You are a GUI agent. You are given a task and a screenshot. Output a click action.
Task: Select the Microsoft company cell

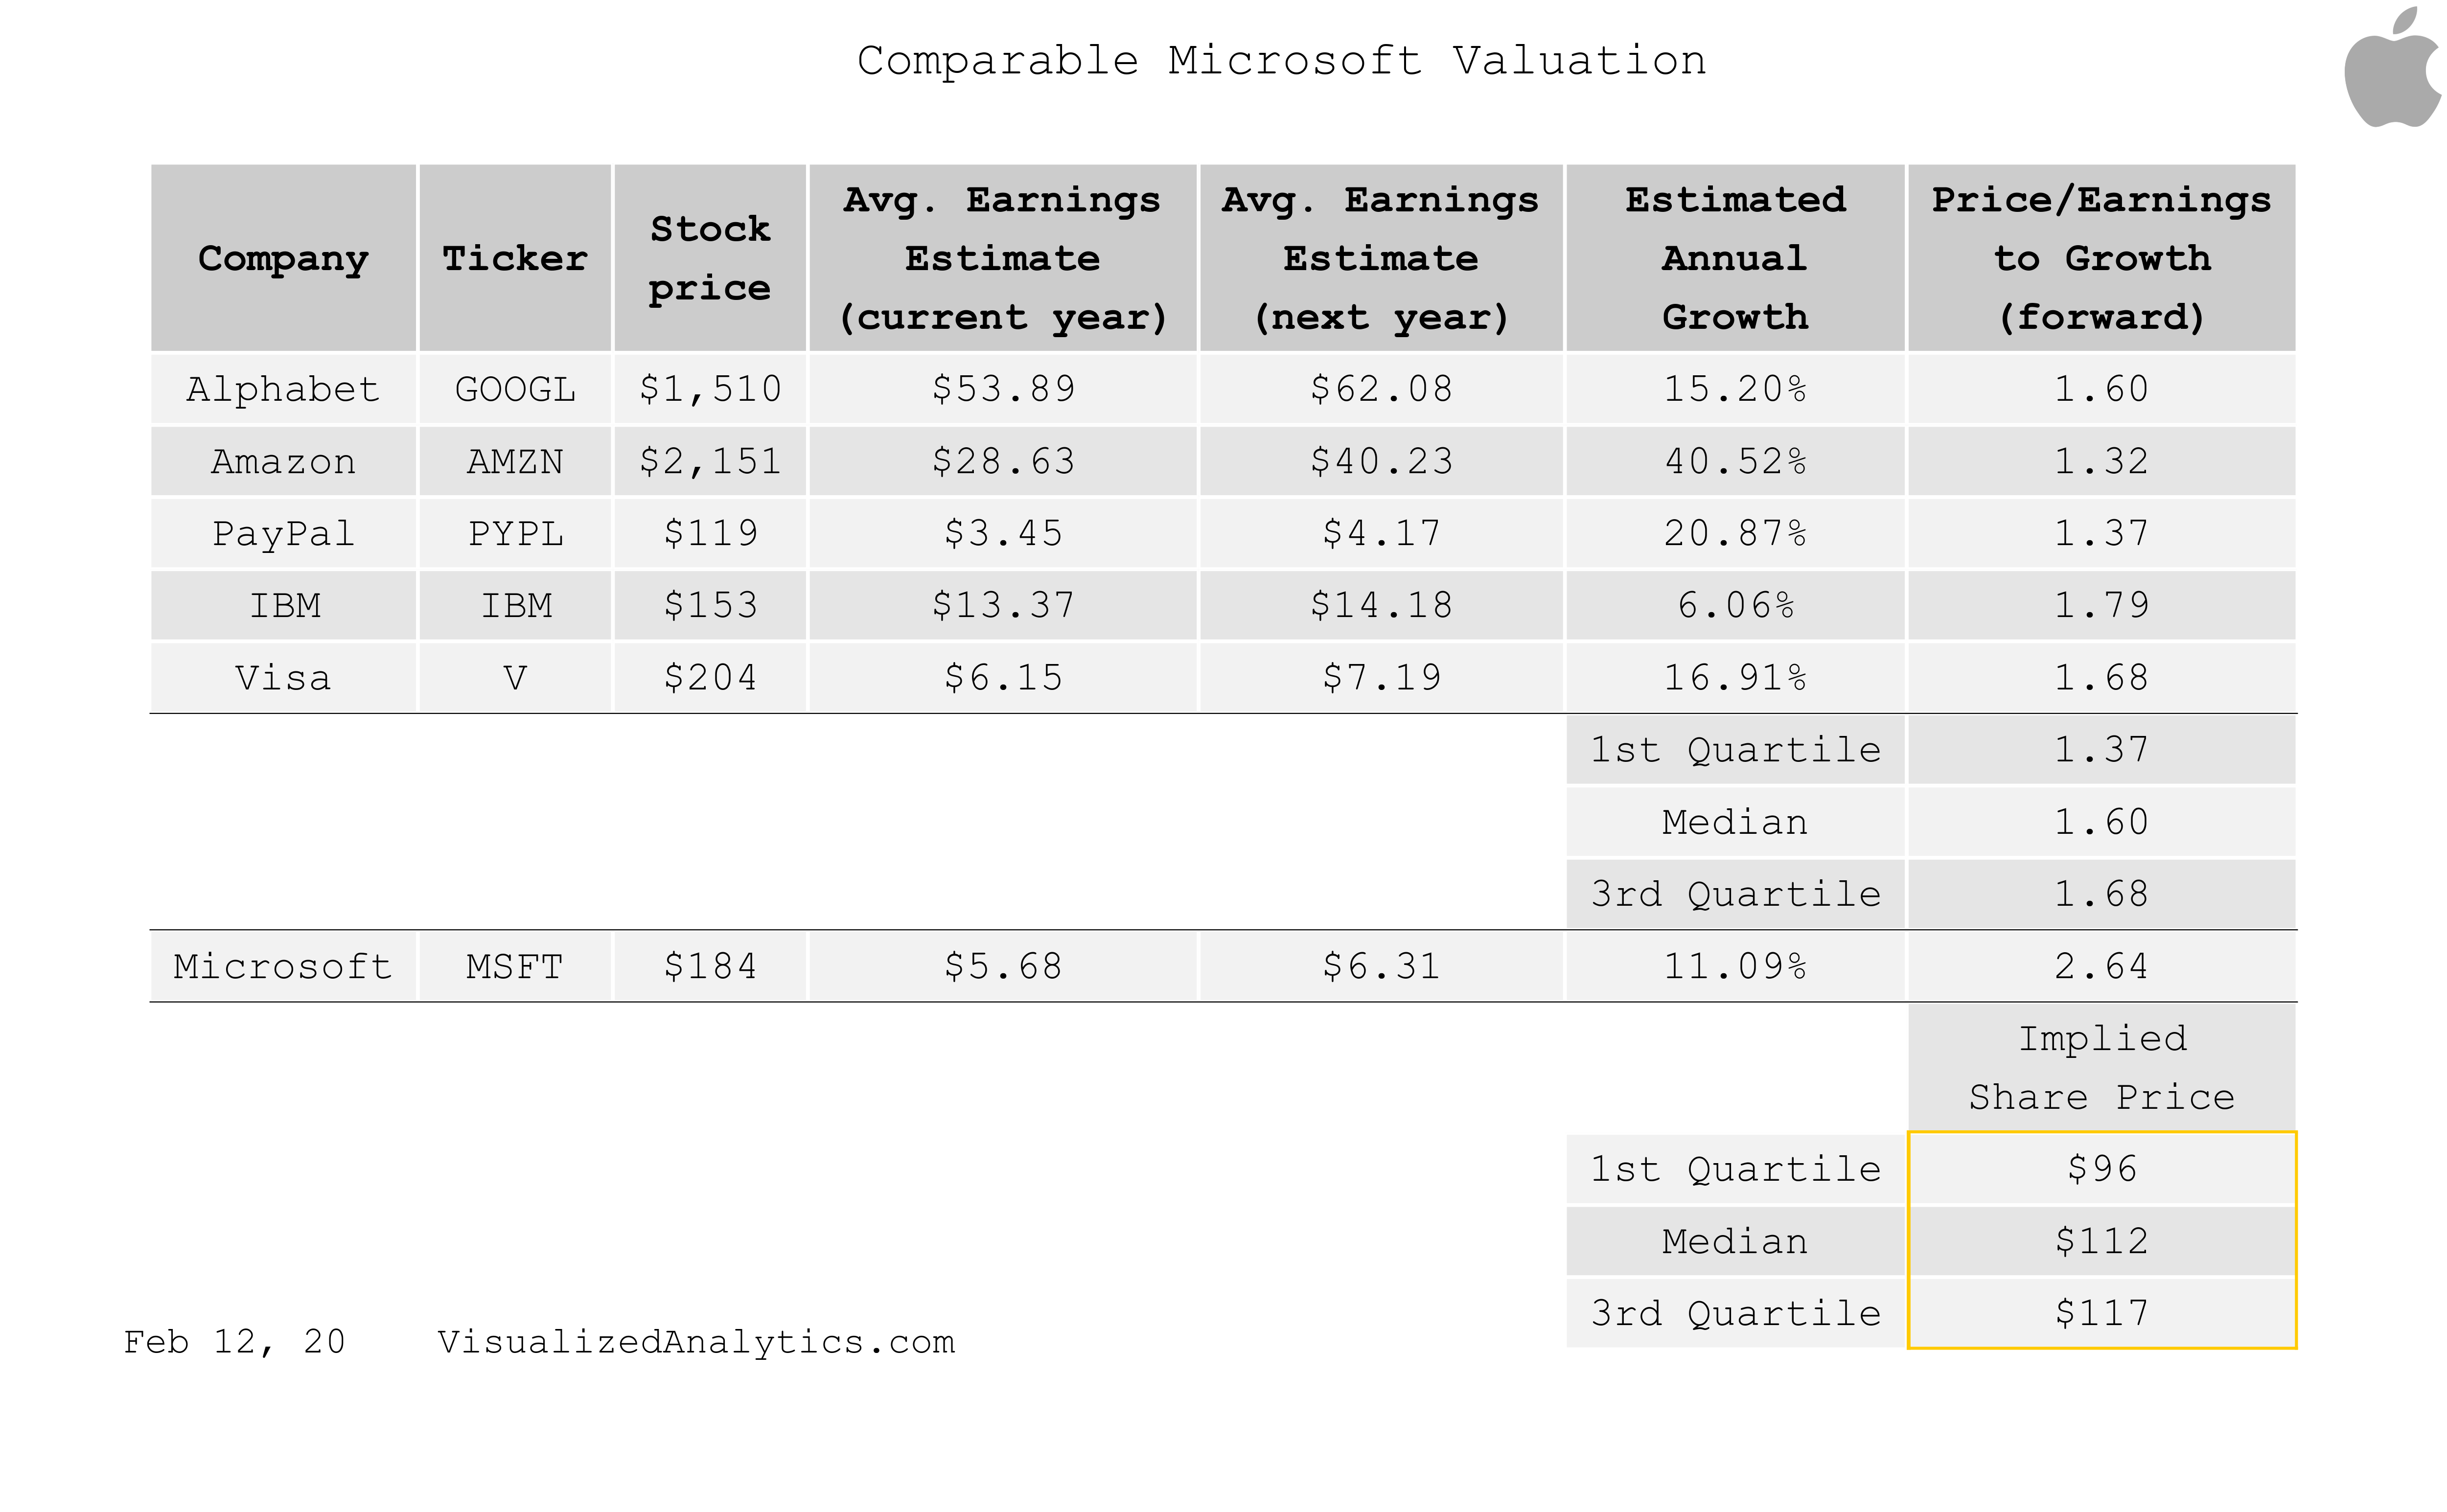coord(283,967)
